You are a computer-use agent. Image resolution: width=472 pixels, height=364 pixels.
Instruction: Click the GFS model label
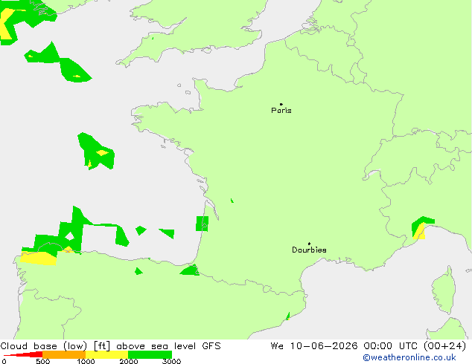pos(211,346)
